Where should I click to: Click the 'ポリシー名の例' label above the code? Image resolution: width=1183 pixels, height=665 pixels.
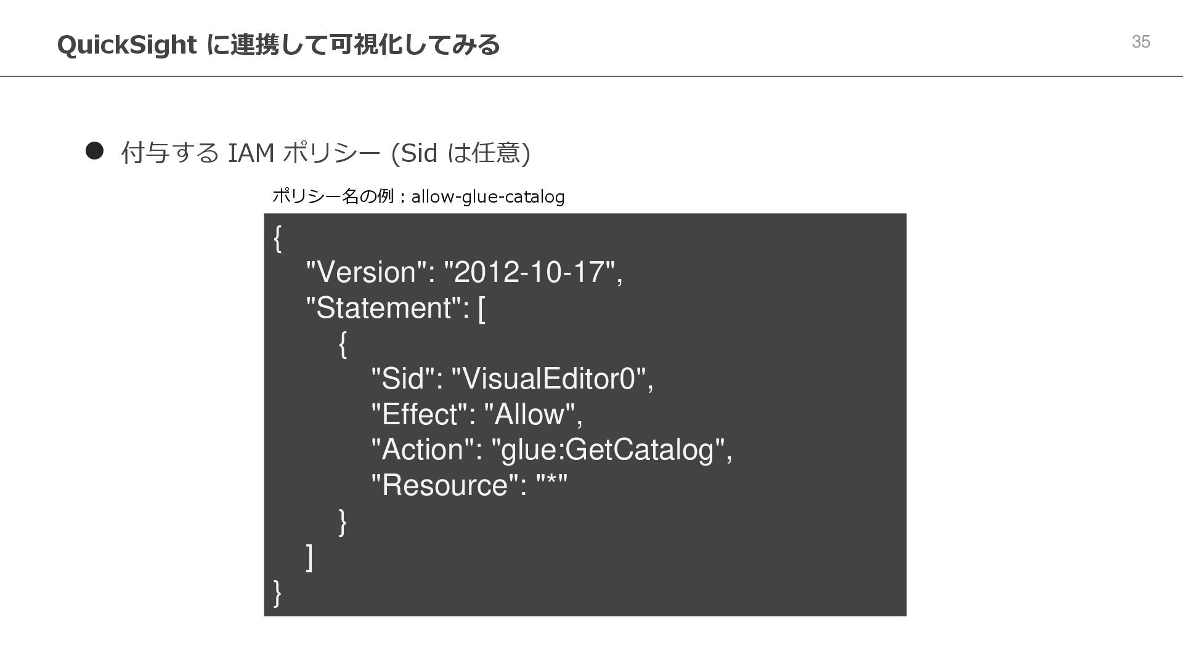(332, 196)
